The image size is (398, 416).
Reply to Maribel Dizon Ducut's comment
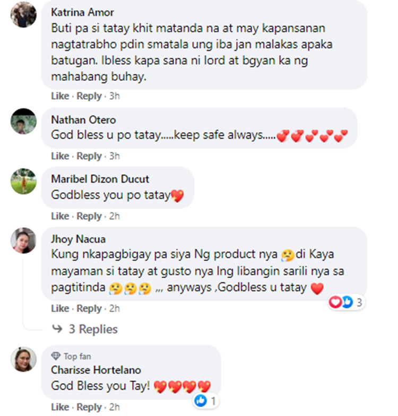point(89,216)
